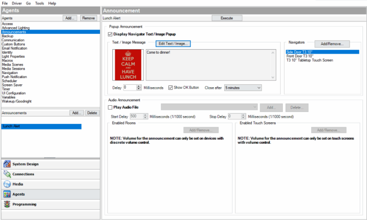Open the audio file selection dropdown
367x220 pixels.
click(x=209, y=107)
